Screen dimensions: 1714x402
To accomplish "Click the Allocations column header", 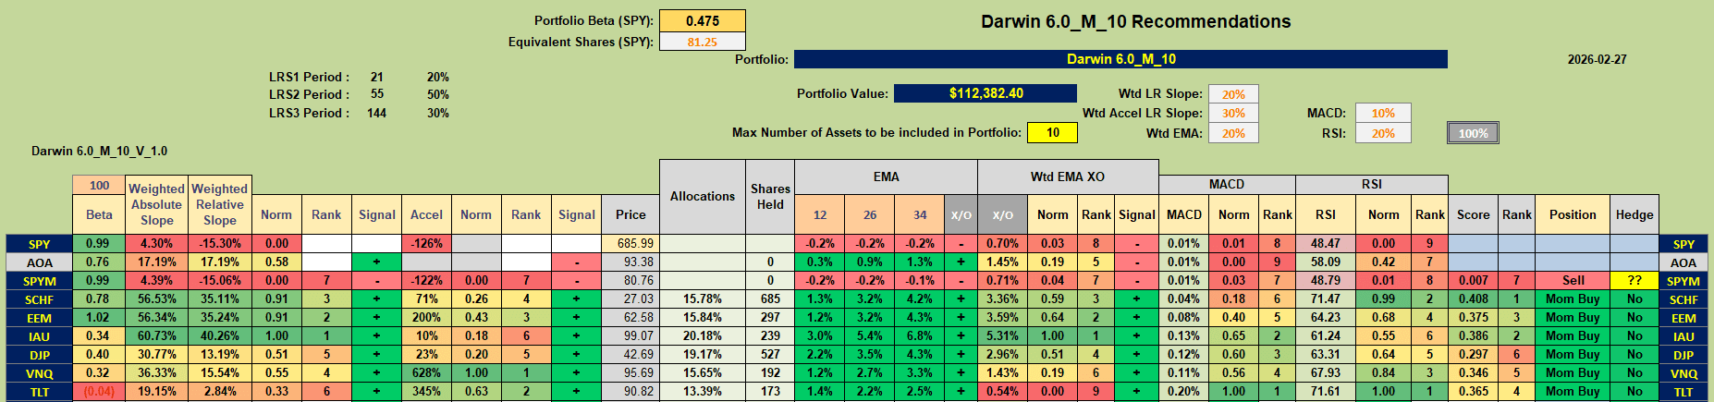I will pos(703,197).
